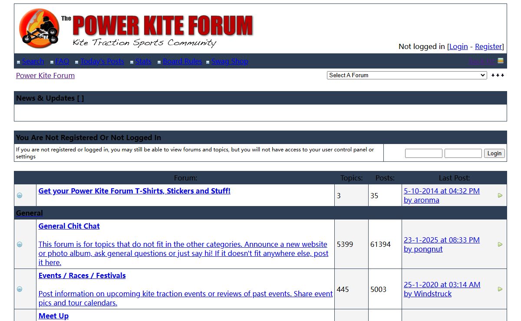Open the Board Rules page

182,62
